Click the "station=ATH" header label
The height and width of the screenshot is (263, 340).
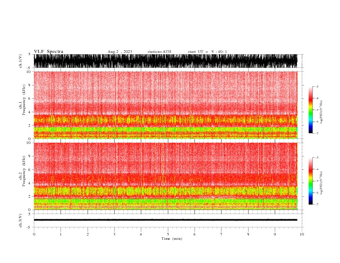[x=159, y=52]
